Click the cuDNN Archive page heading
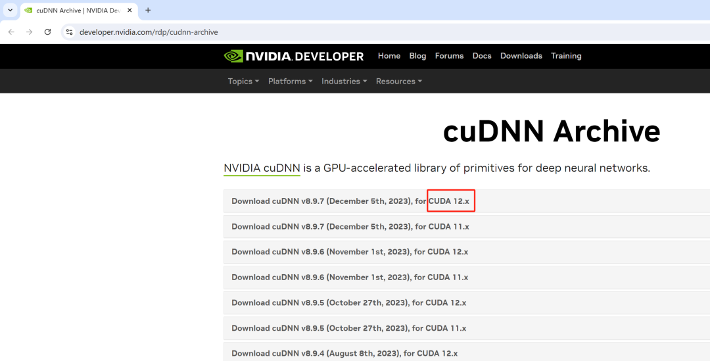 pyautogui.click(x=552, y=132)
